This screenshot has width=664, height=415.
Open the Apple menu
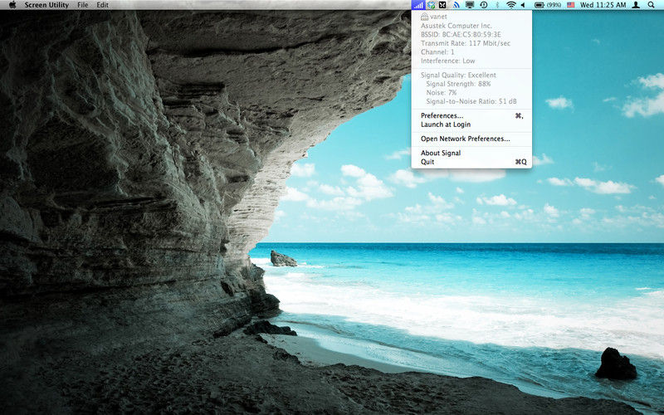pyautogui.click(x=12, y=5)
